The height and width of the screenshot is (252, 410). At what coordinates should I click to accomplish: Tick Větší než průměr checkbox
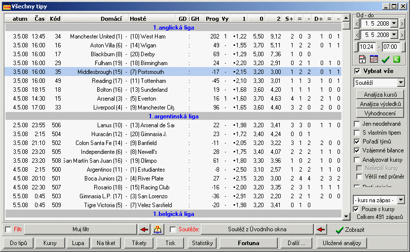(360, 177)
